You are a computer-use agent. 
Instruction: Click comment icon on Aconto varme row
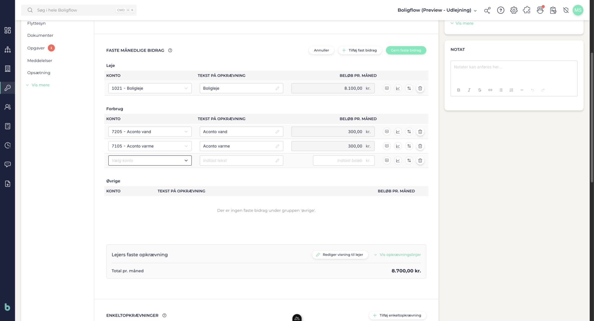[x=386, y=146]
